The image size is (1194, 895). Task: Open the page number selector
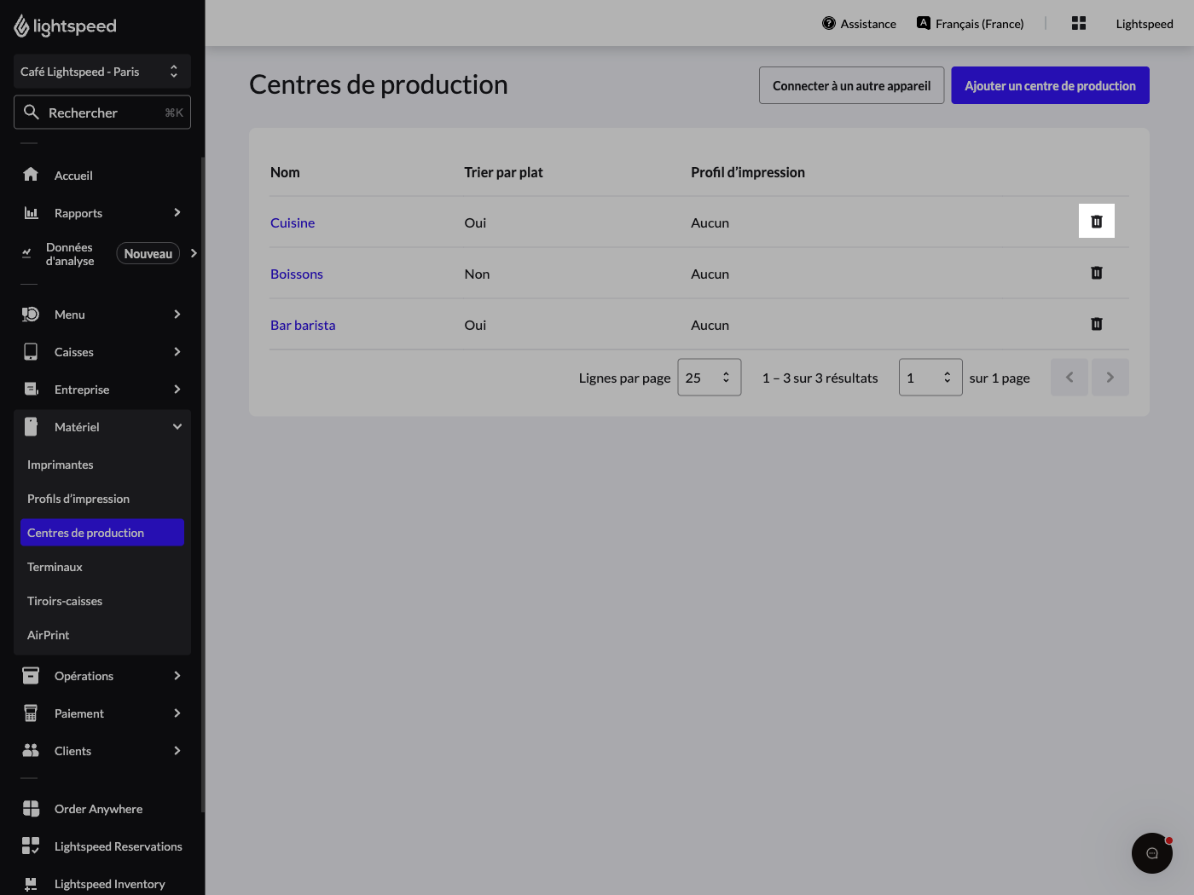tap(930, 378)
